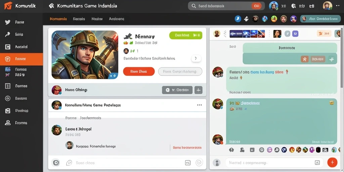Click the square icon right of Sooo oldoe
Screen dimensions: 344x172
coord(188,163)
